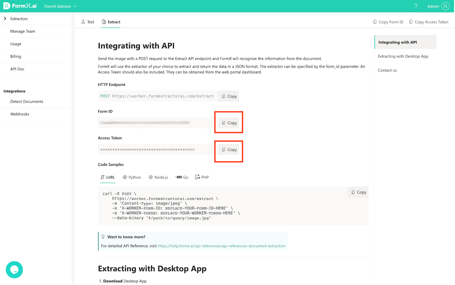Jump to Extracting with Desktop App section
This screenshot has height=285, width=455.
click(x=403, y=56)
